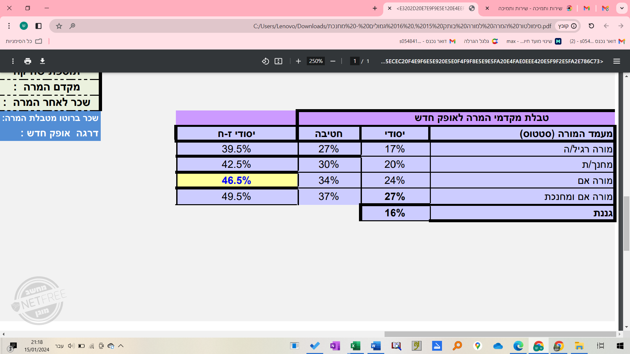Image resolution: width=630 pixels, height=354 pixels.
Task: Reload the current page
Action: 591,26
